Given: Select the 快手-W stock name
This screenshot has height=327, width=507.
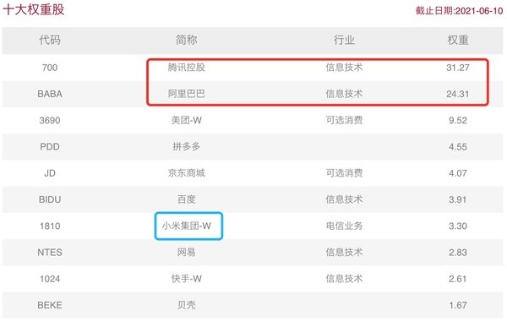Looking at the screenshot, I should [186, 279].
